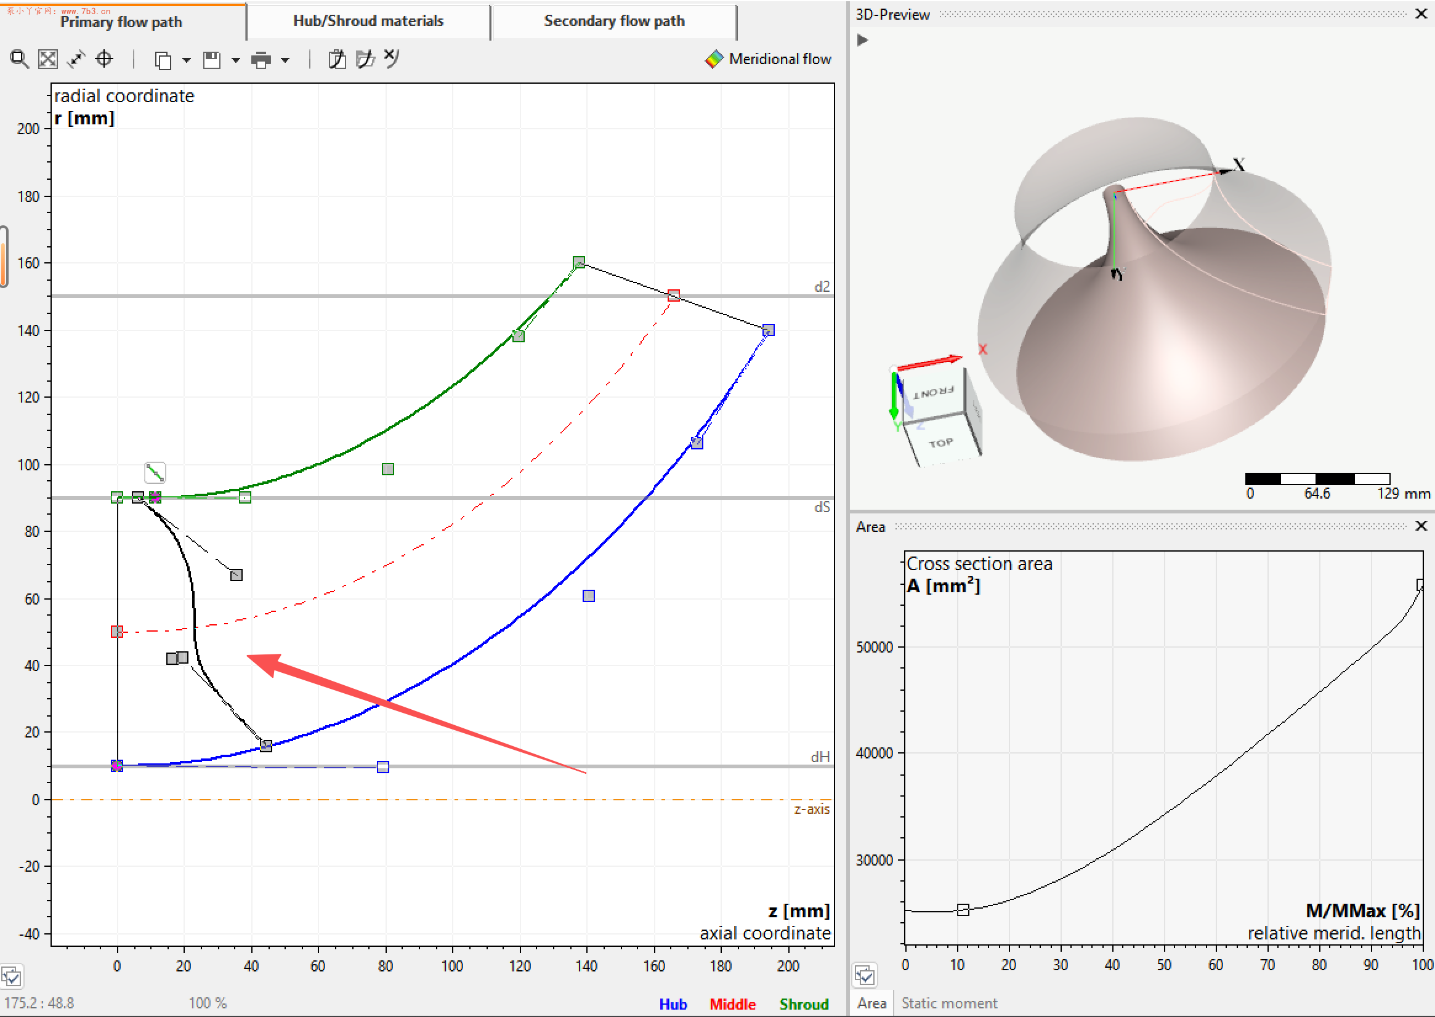1435x1017 pixels.
Task: Click the print diagram icon
Action: [261, 60]
